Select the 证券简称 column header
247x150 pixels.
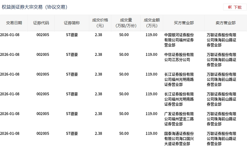coord(72,23)
